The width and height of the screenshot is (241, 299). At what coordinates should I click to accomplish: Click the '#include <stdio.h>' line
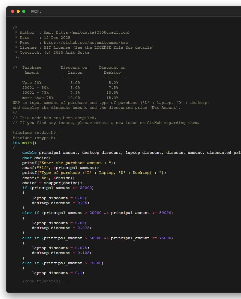34,133
